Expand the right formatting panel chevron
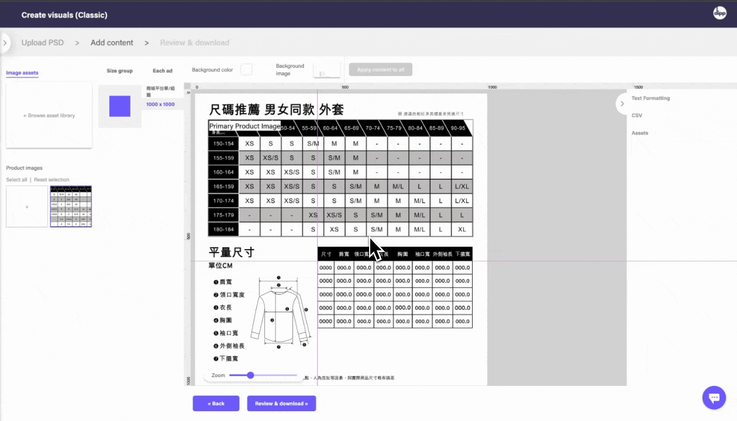This screenshot has width=737, height=421. 622,103
